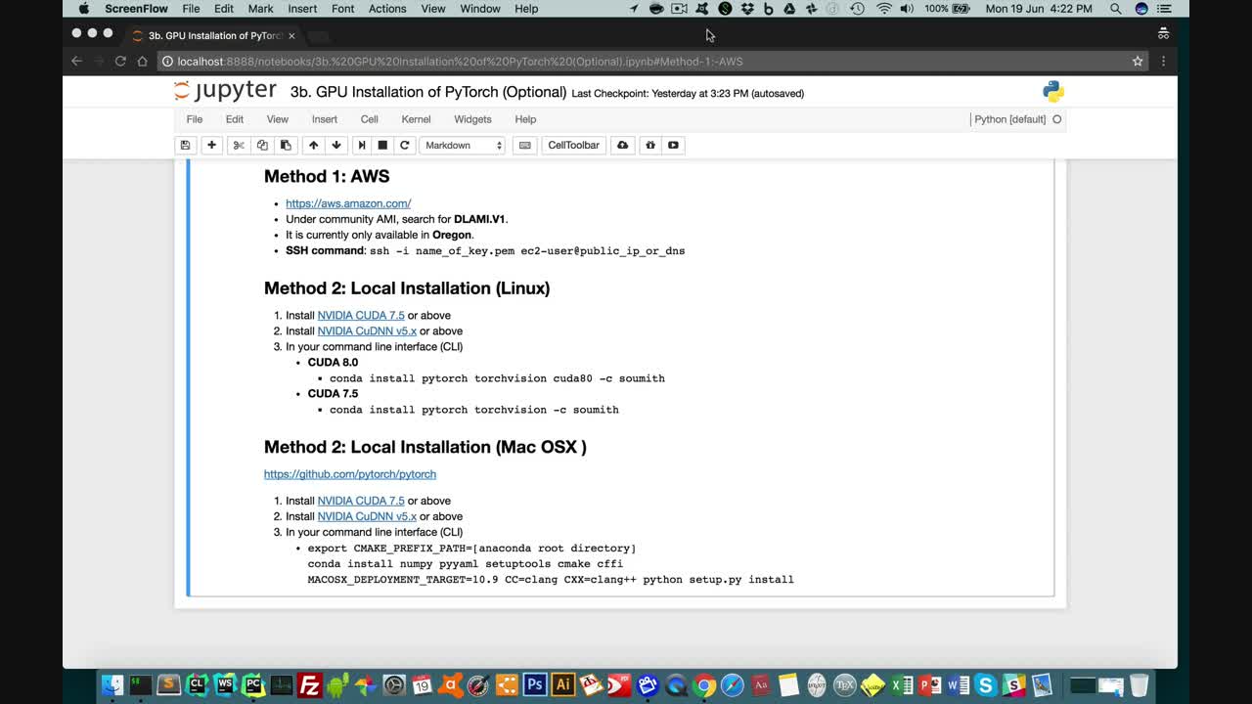Open NVIDIA CuDNN v5.x link under Mac OSX

pyautogui.click(x=367, y=516)
